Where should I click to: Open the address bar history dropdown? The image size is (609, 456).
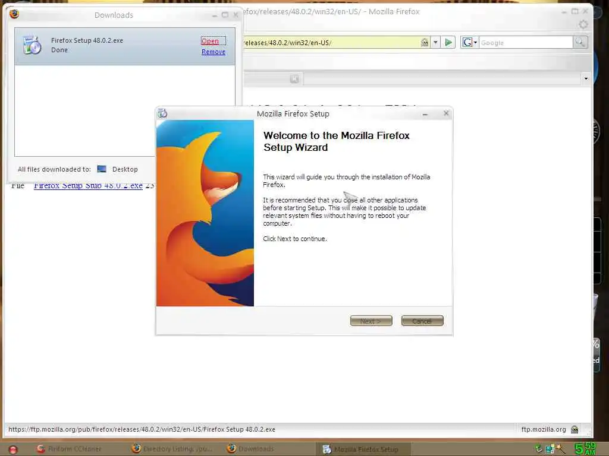pyautogui.click(x=435, y=42)
